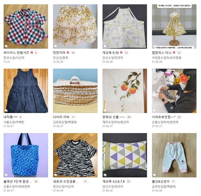Open comment count 20 on 뜻밖의 선물
This screenshot has height=196, width=201.
pyautogui.click(x=129, y=117)
